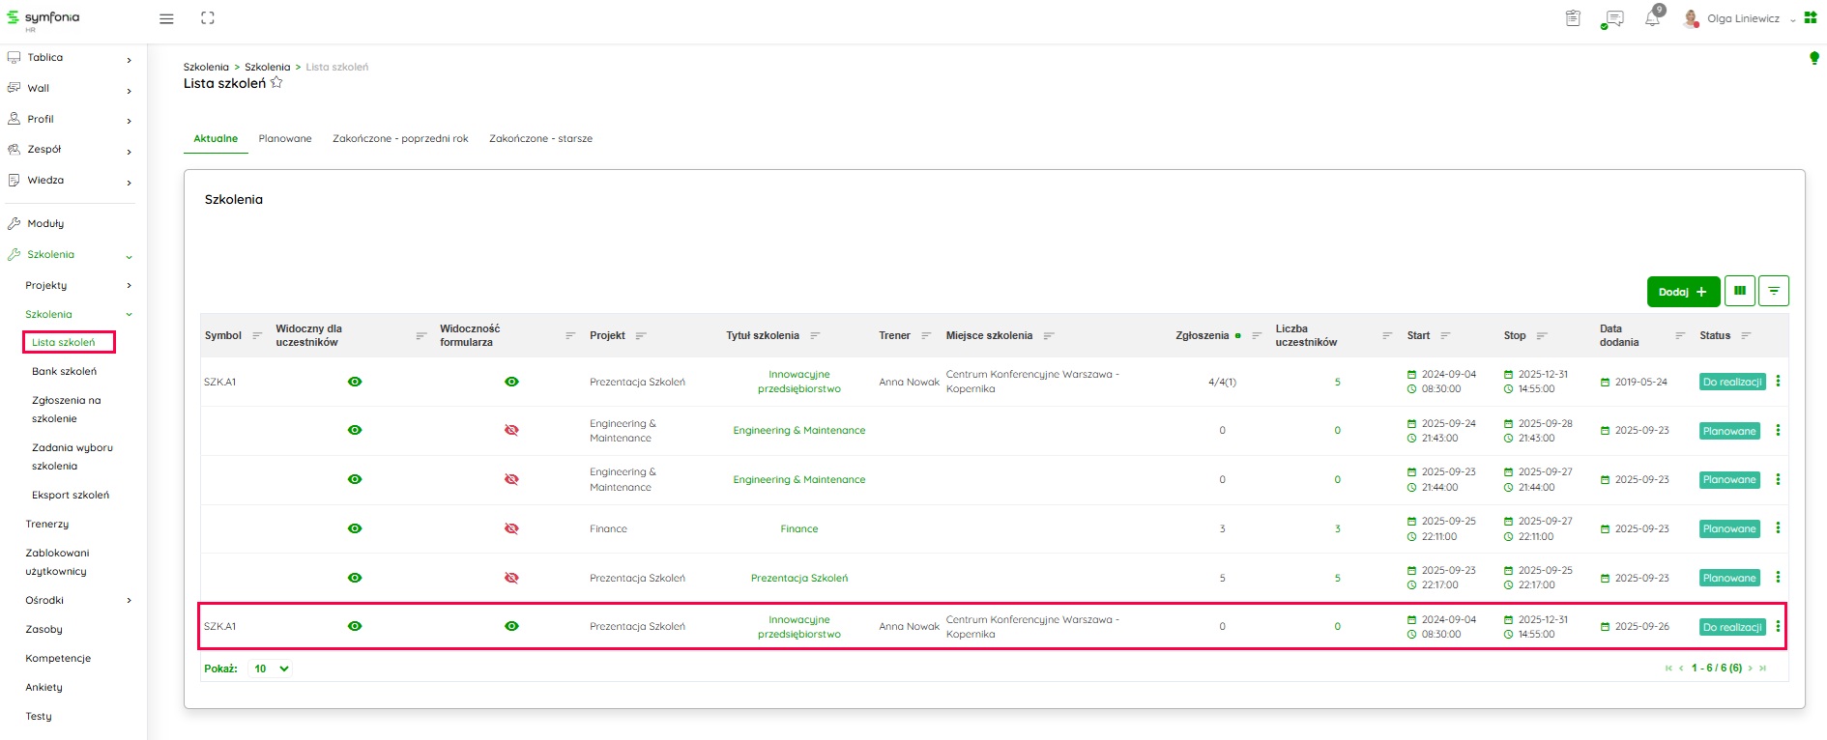Screen dimensions: 1827x740
Task: Open Bank szkoleń in the sidebar
Action: 64,371
